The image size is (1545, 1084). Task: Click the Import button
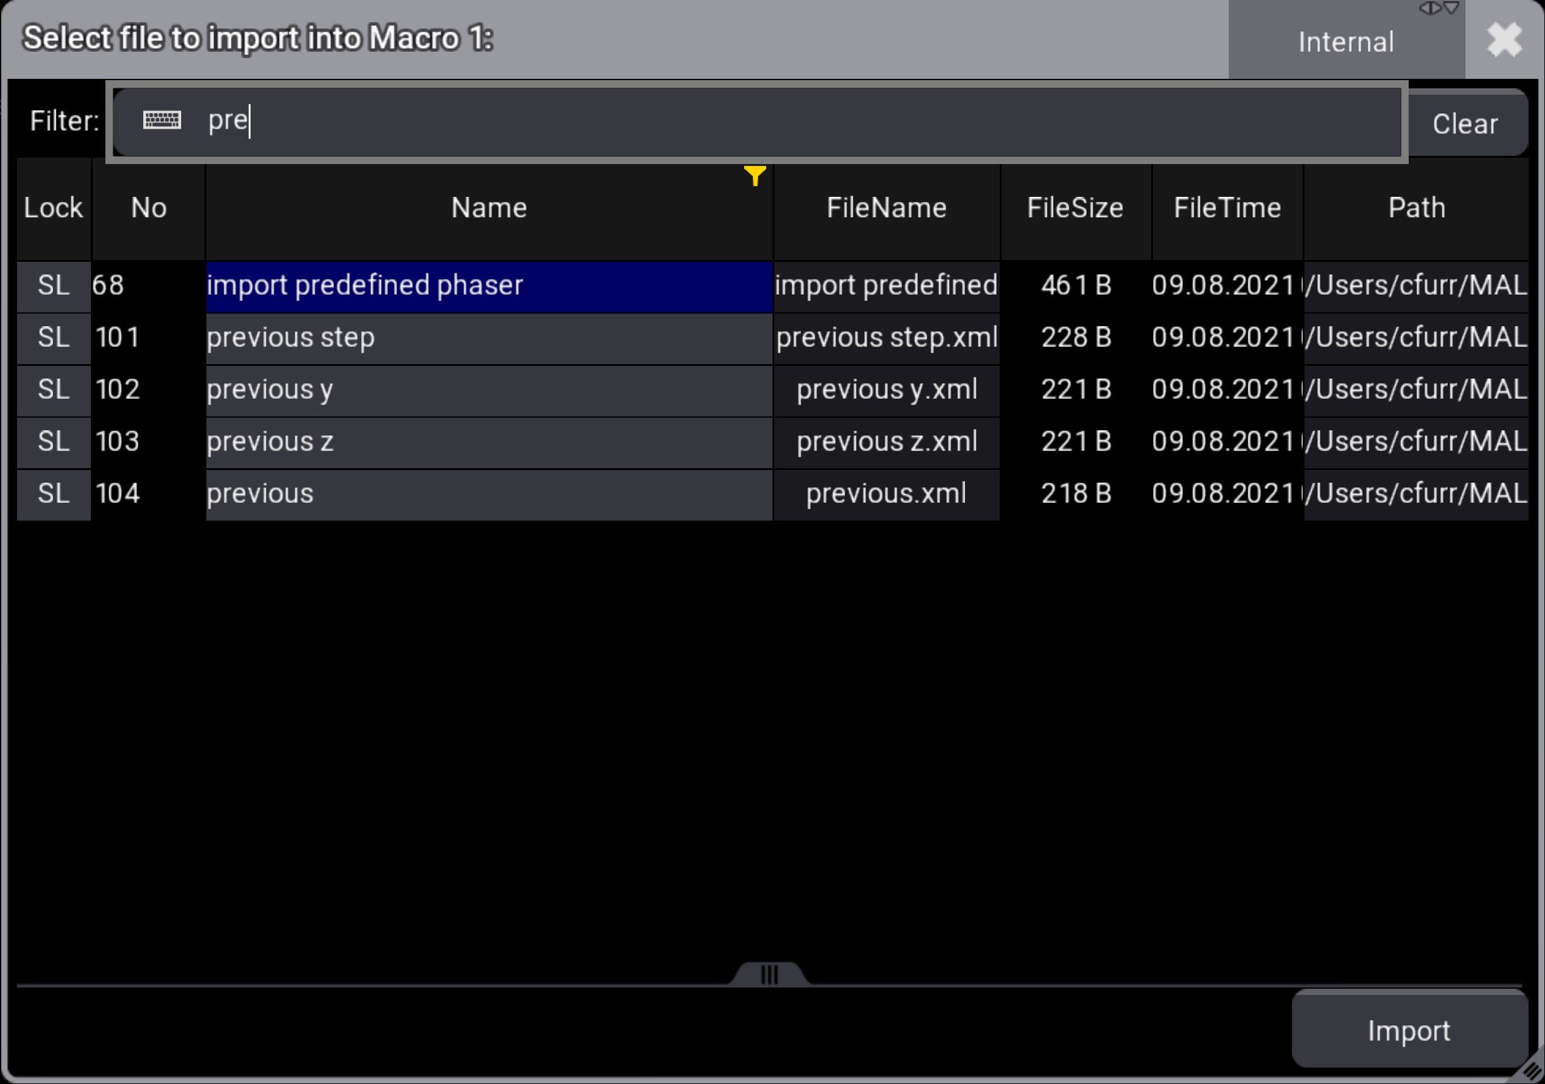click(x=1409, y=1030)
